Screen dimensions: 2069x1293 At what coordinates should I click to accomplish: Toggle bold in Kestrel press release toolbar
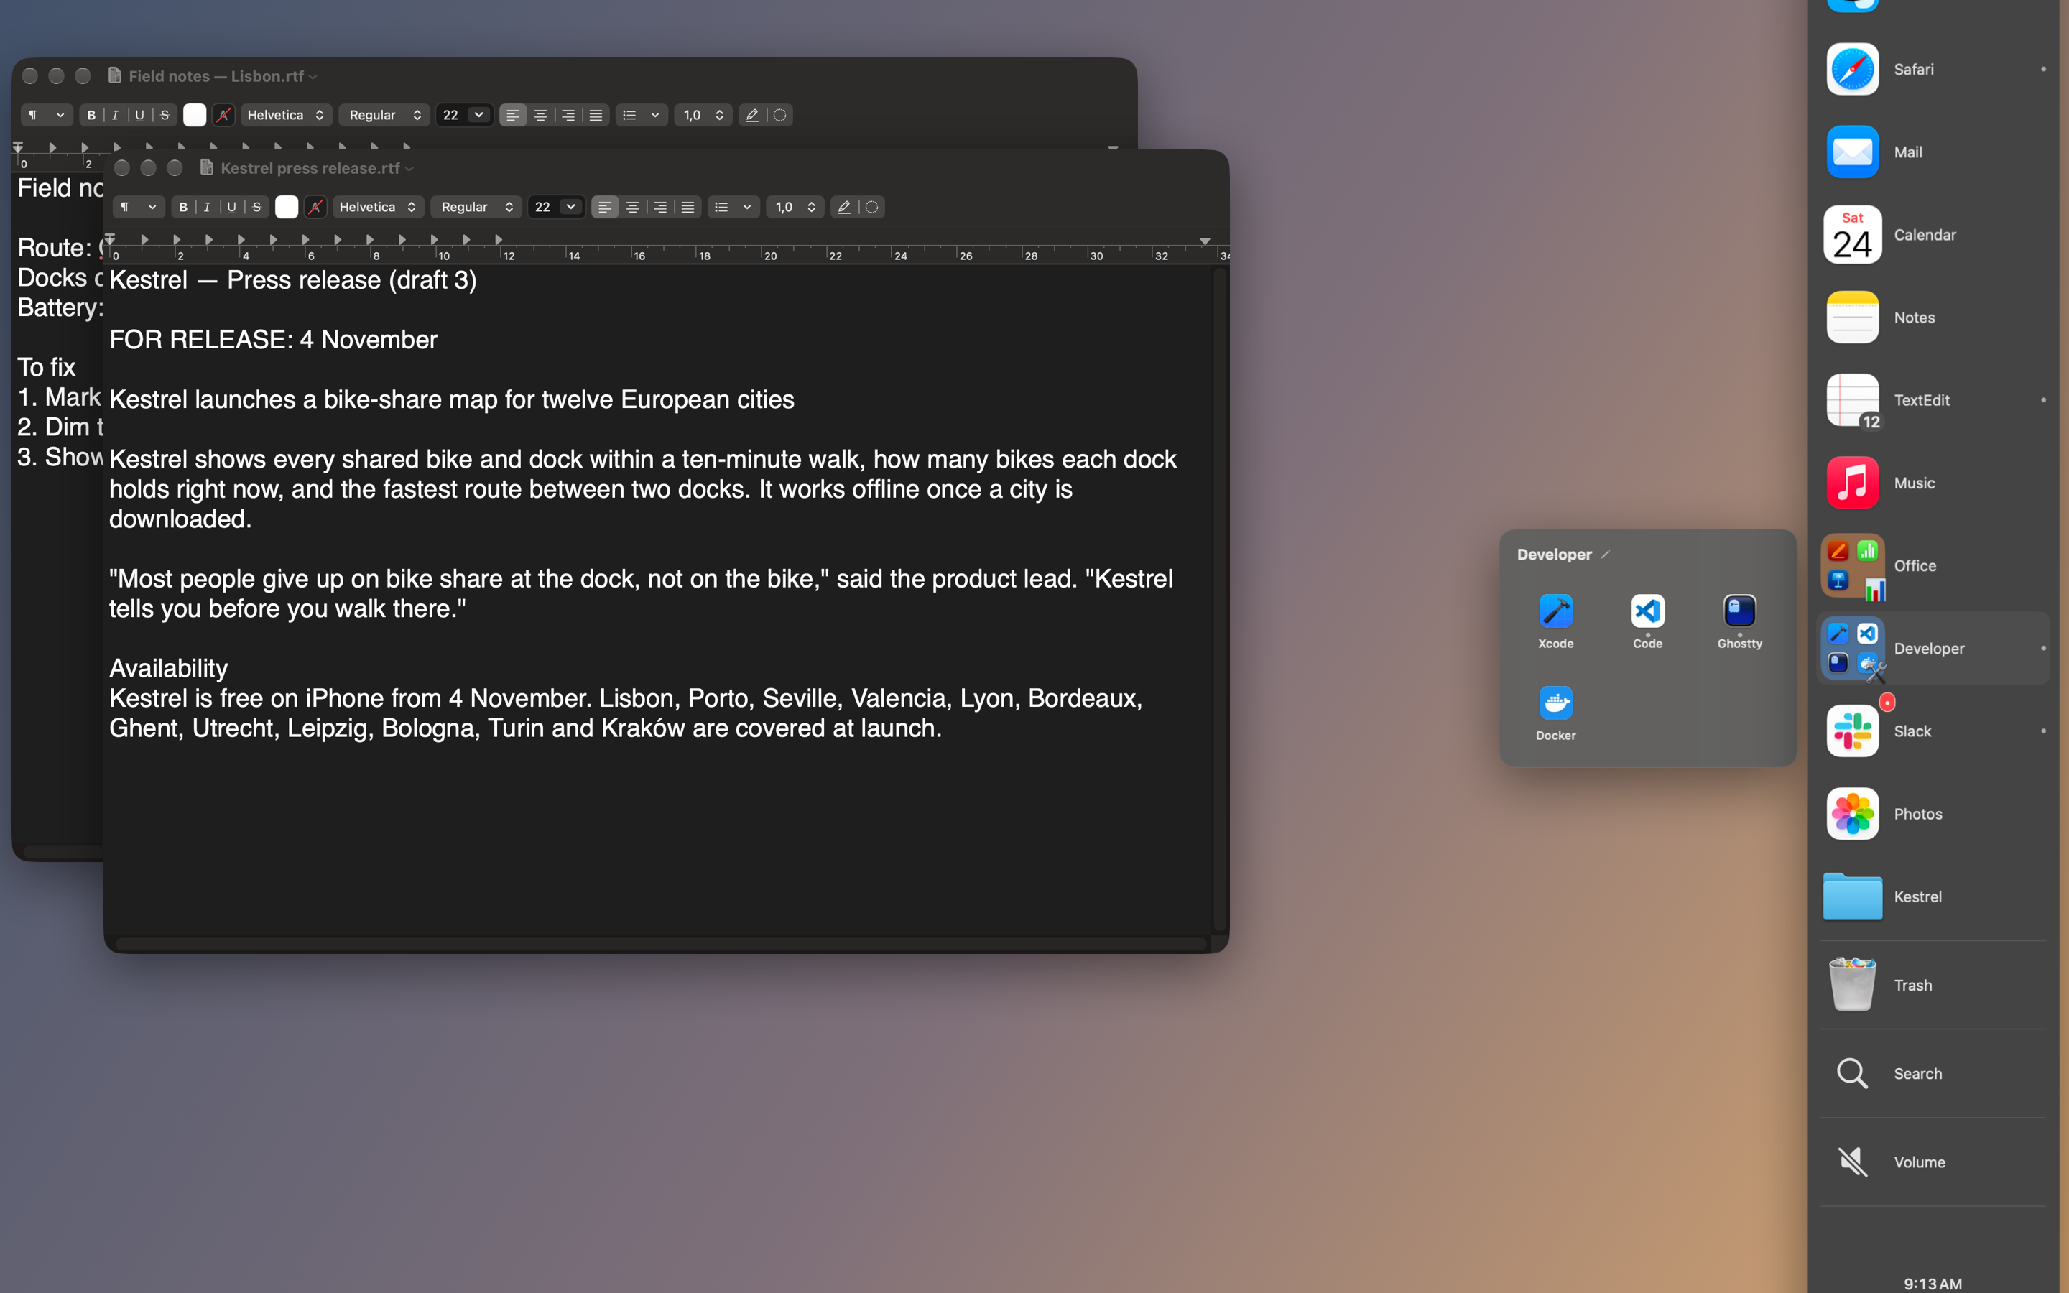point(183,207)
